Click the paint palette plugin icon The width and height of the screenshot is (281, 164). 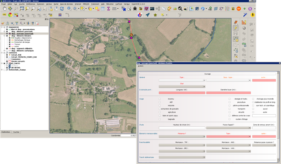[169, 9]
